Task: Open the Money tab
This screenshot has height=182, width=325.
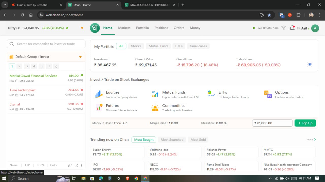Action: pyautogui.click(x=195, y=28)
